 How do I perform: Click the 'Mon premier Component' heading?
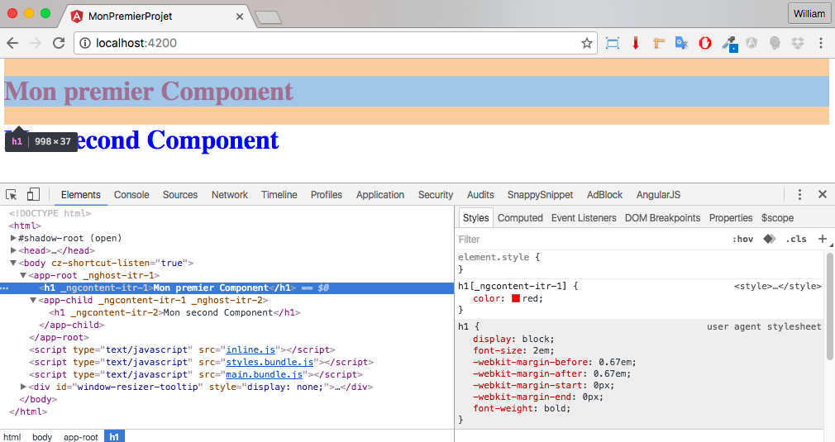point(149,91)
